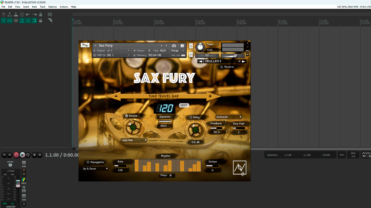371x208 pixels.
Task: Click the Feedback slider
Action: pos(216,128)
